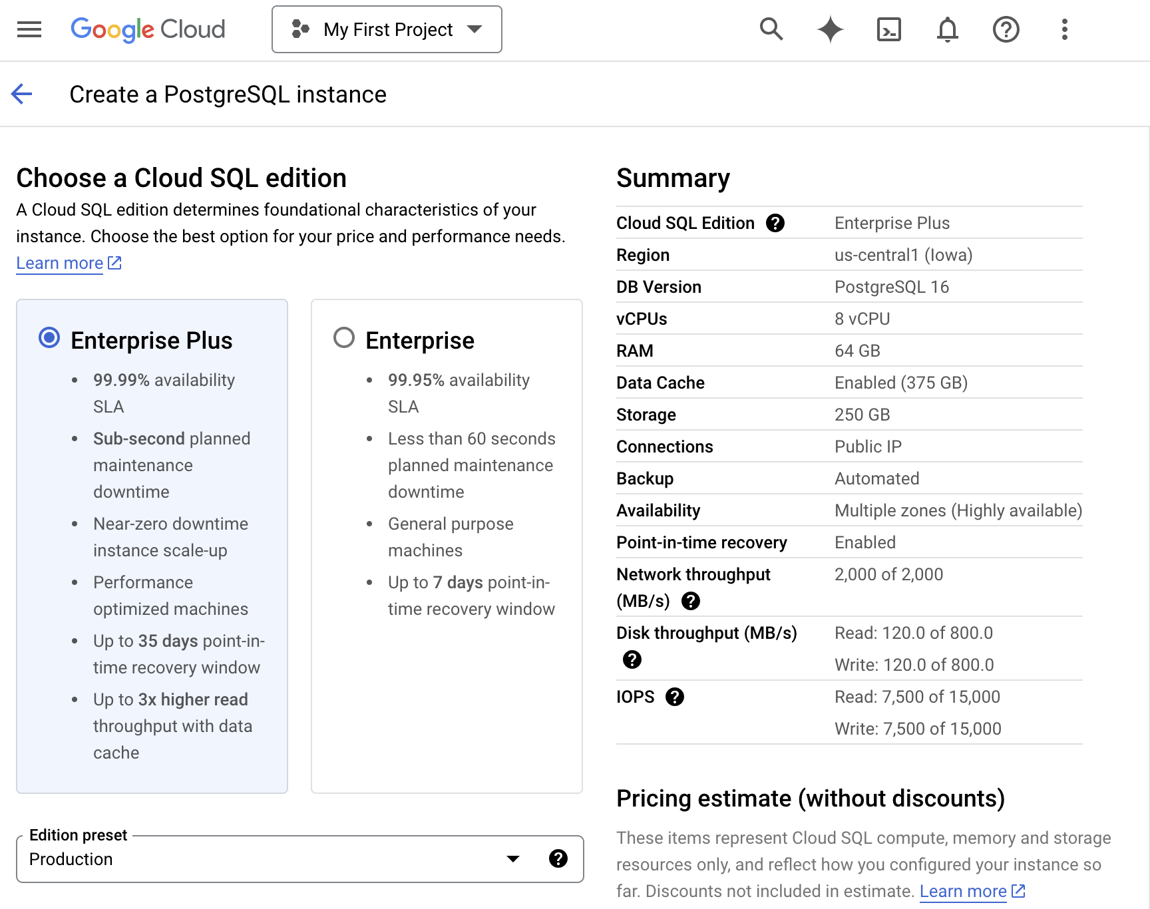Open the three-dot more options menu
1150x909 pixels.
pos(1064,29)
